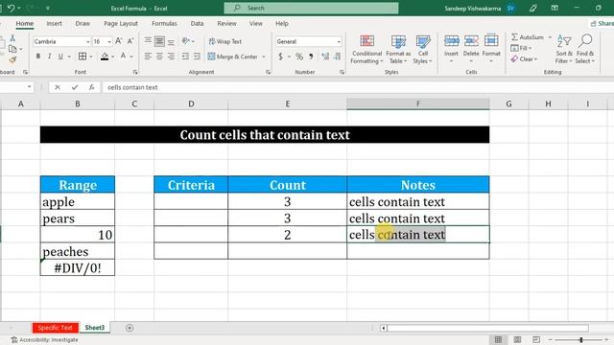This screenshot has height=345, width=614.
Task: Switch to Page Layout view icon
Action: coord(517,339)
